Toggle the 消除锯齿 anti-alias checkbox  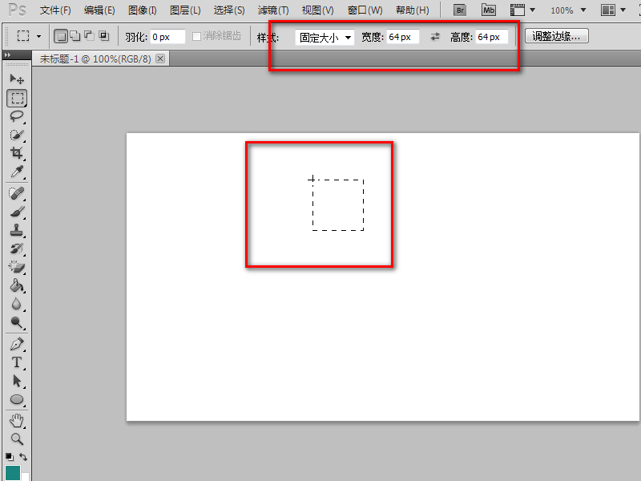(x=196, y=36)
